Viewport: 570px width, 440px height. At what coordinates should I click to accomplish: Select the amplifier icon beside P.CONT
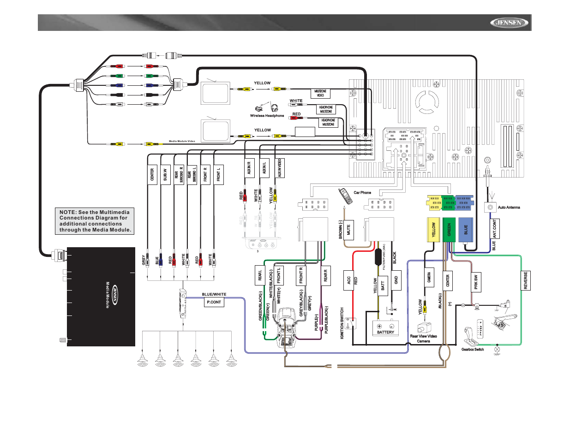pos(183,303)
